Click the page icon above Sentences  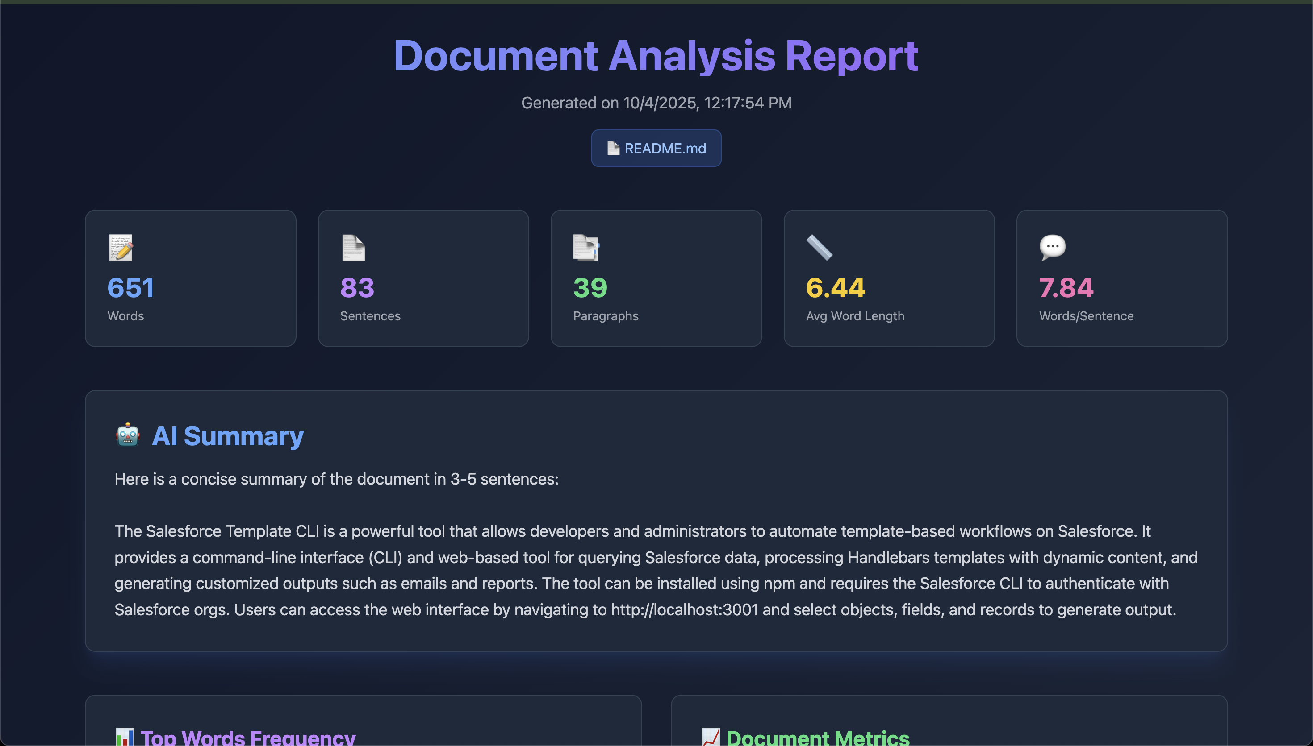pos(353,248)
